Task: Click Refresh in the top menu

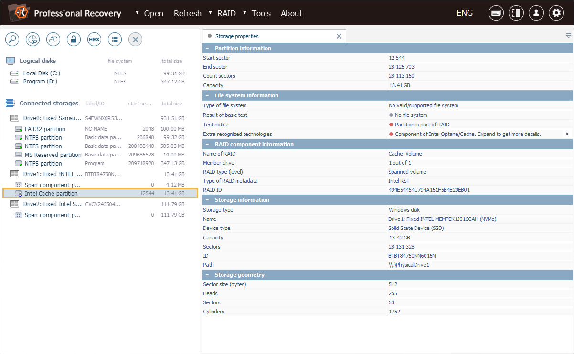Action: pos(188,13)
